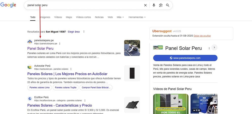This screenshot has width=252, height=114.
Task: Open three-dot menu in Panel Solar Peru panel
Action: [209, 48]
